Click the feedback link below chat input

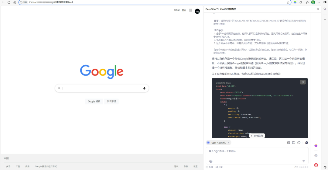[209, 167]
